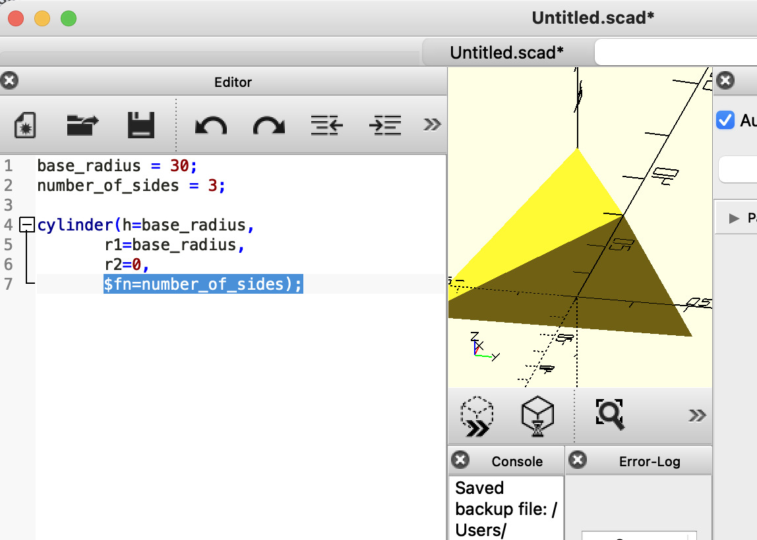Show more viewport toolbar items
The image size is (757, 540).
pos(697,415)
